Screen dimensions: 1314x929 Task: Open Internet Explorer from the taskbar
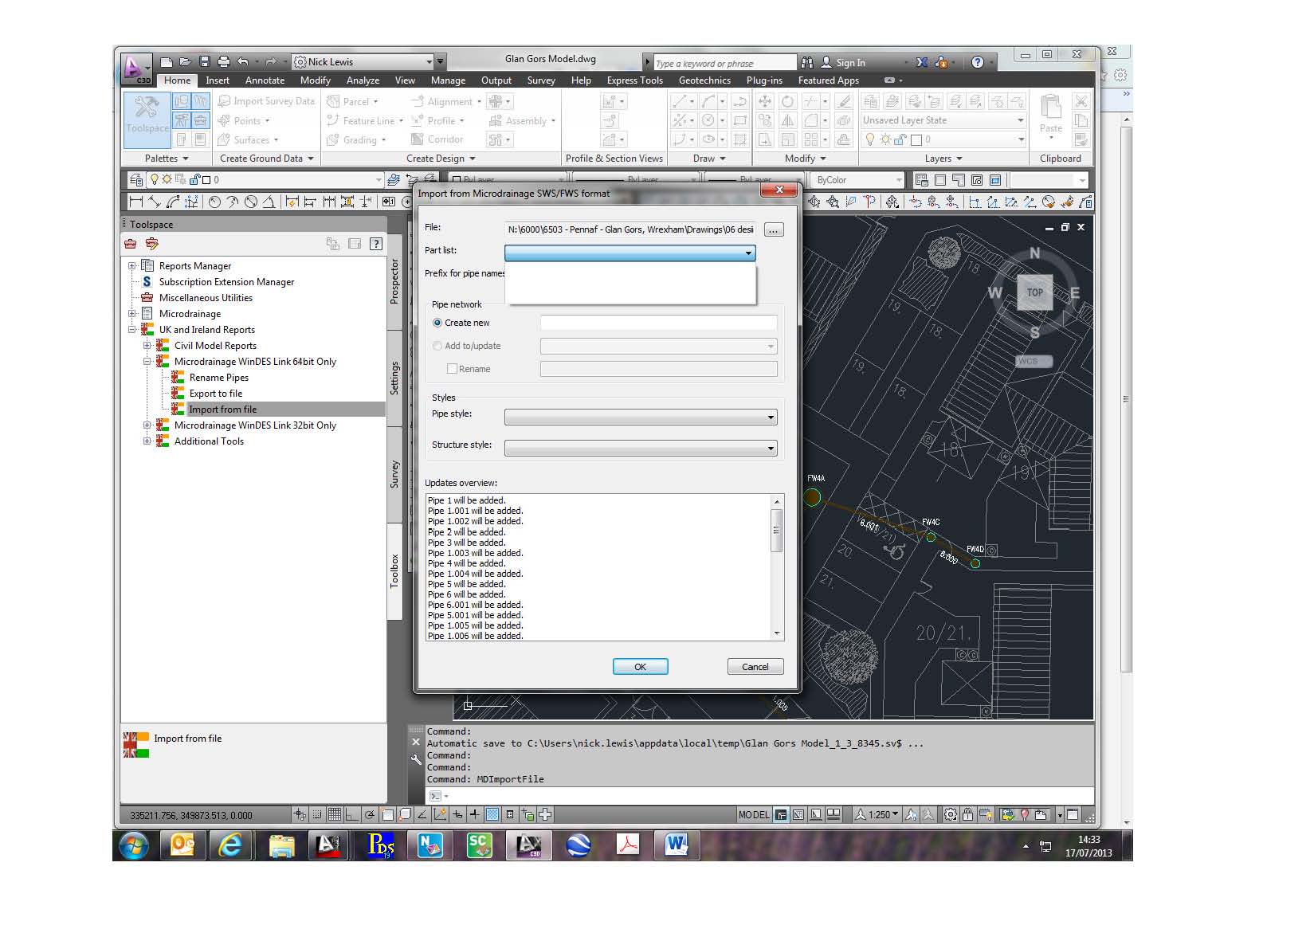click(x=231, y=845)
